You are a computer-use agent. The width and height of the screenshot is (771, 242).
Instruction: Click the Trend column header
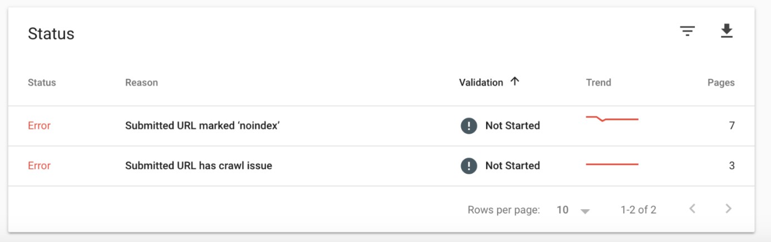[599, 83]
